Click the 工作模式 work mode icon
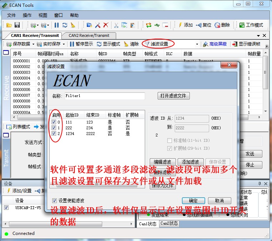The height and width of the screenshot is (241, 272). pos(242,25)
